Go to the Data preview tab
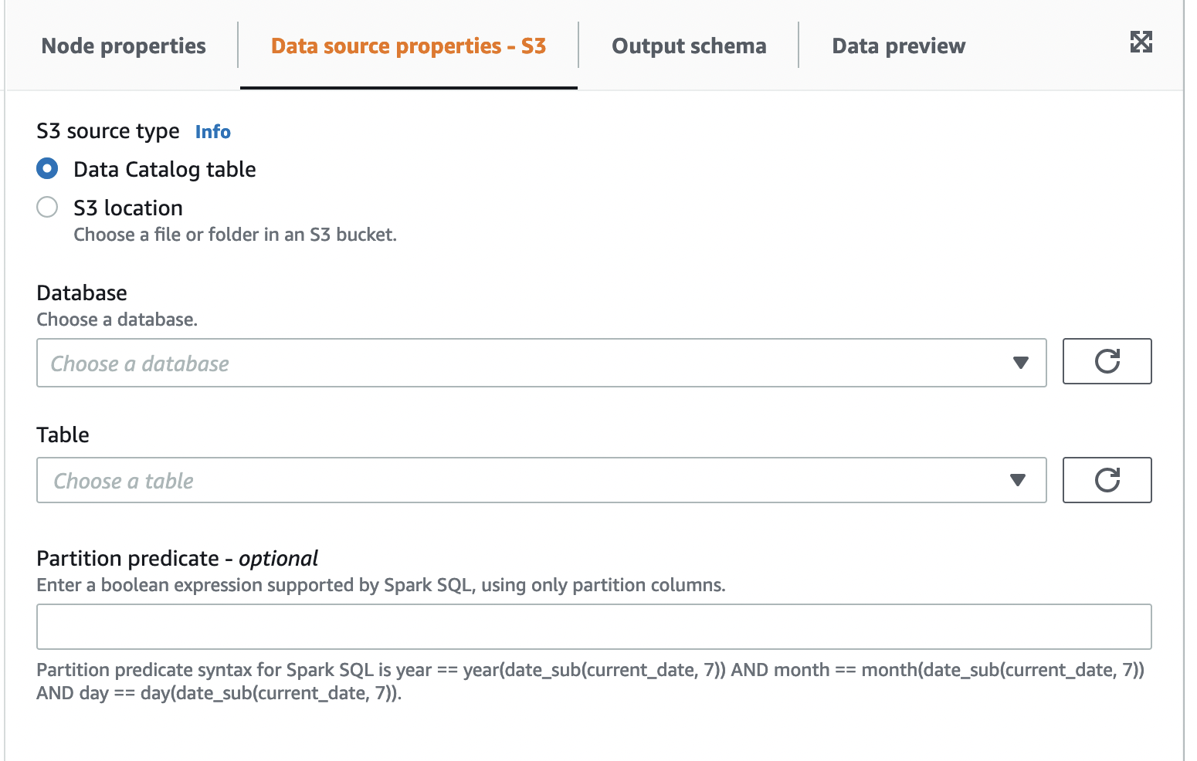This screenshot has height=761, width=1197. coord(898,46)
